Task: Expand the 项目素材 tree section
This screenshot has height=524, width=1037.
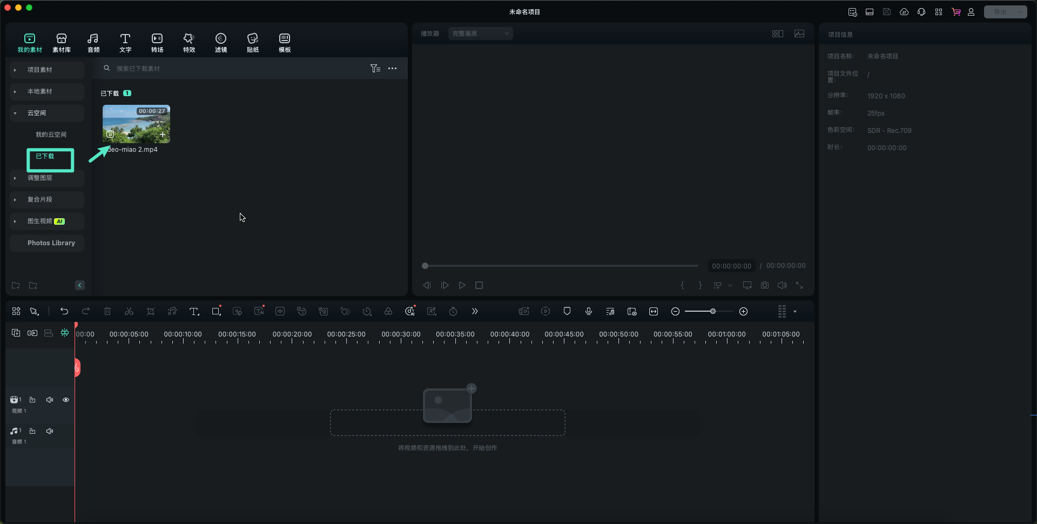Action: (x=15, y=70)
